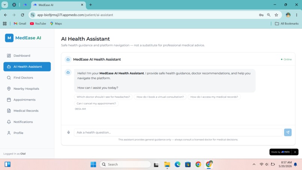This screenshot has width=302, height=170.
Task: Open the taskbar clock and date
Action: (285, 164)
